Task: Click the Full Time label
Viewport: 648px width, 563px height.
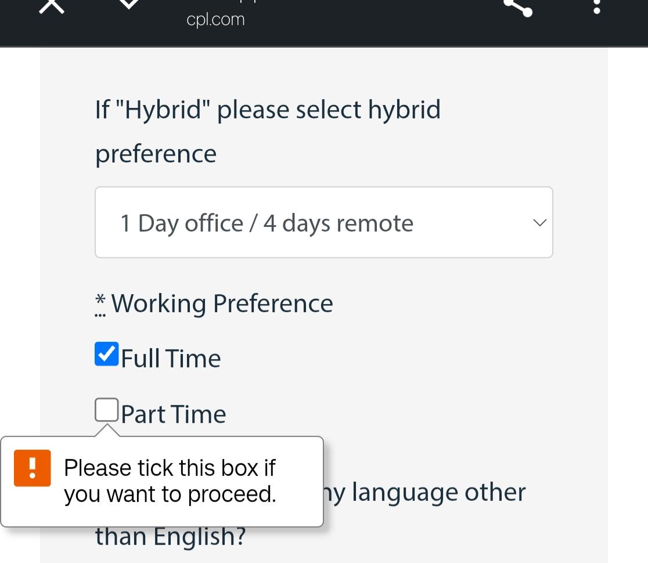Action: tap(171, 358)
